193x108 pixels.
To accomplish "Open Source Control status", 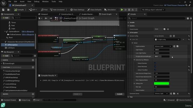I will [184, 100].
